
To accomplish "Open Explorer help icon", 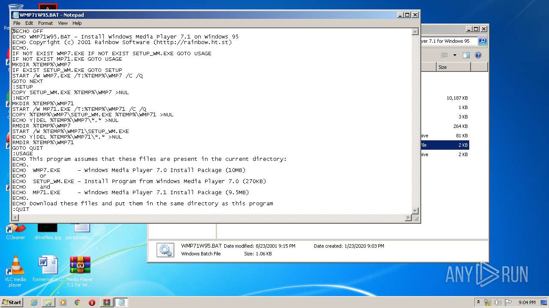I will point(478,55).
